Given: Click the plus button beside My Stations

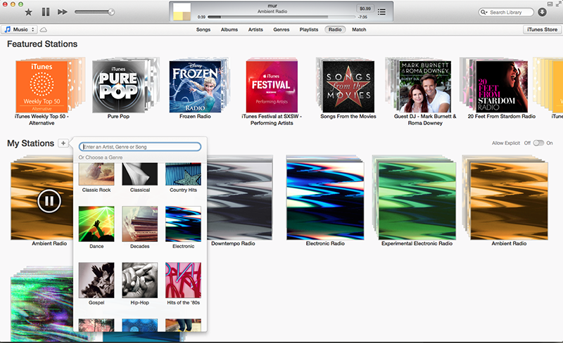Looking at the screenshot, I should pyautogui.click(x=63, y=143).
